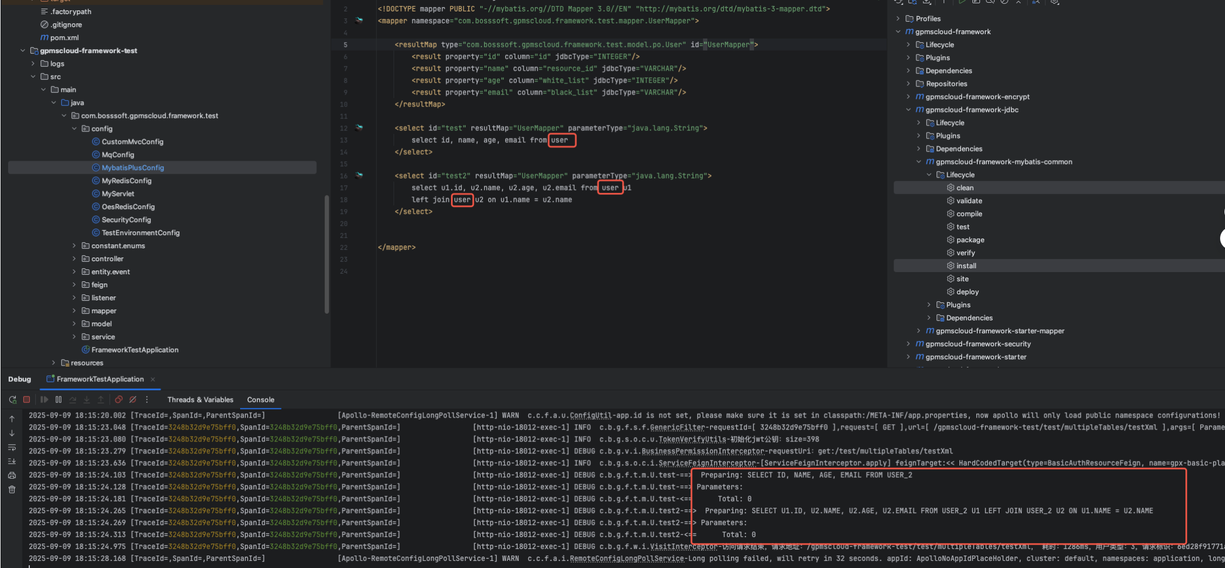Viewport: 1225px width, 568px height.
Task: Select the pom.xml file
Action: tap(64, 37)
